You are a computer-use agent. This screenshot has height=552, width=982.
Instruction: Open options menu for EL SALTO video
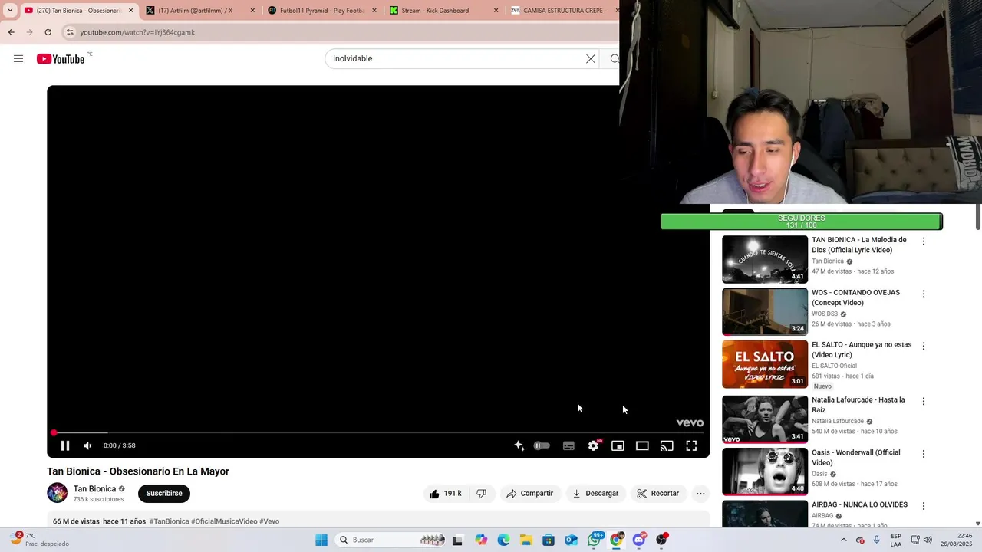pos(924,346)
